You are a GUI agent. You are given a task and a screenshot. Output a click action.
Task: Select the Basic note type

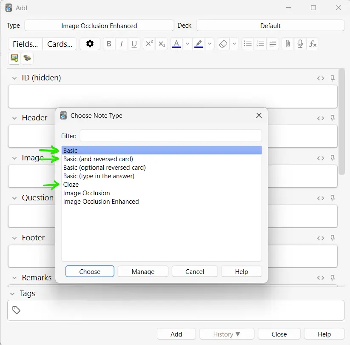point(161,150)
